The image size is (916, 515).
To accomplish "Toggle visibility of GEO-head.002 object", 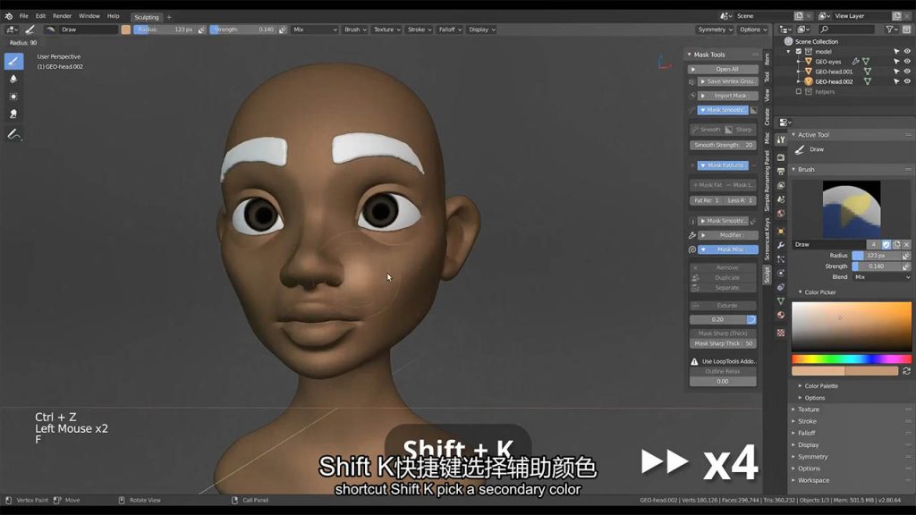I will click(907, 81).
